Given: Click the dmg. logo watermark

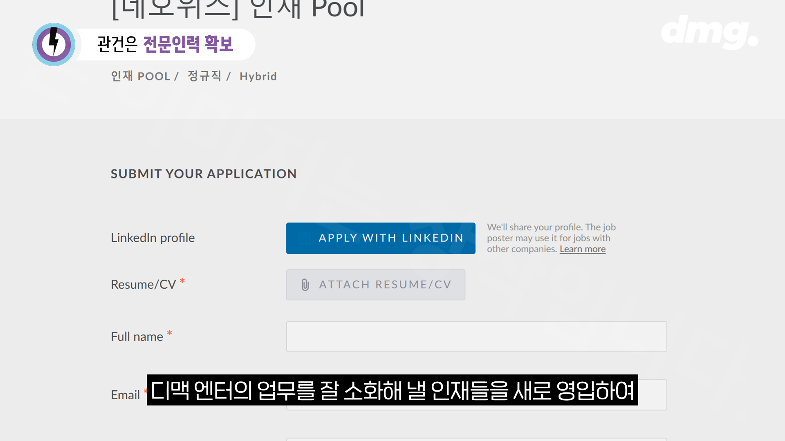Looking at the screenshot, I should 709,32.
